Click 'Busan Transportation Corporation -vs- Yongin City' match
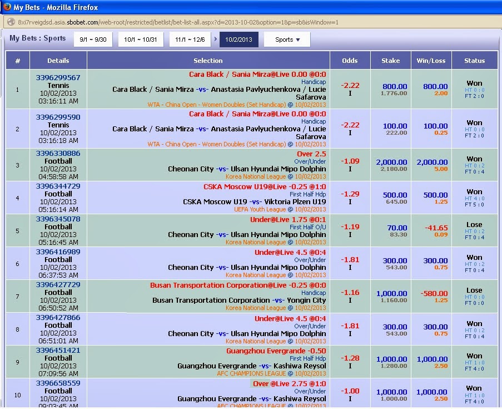 (x=239, y=300)
